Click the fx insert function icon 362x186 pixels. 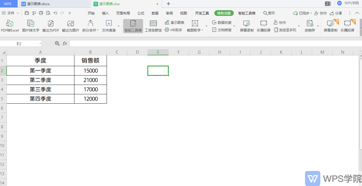click(65, 43)
